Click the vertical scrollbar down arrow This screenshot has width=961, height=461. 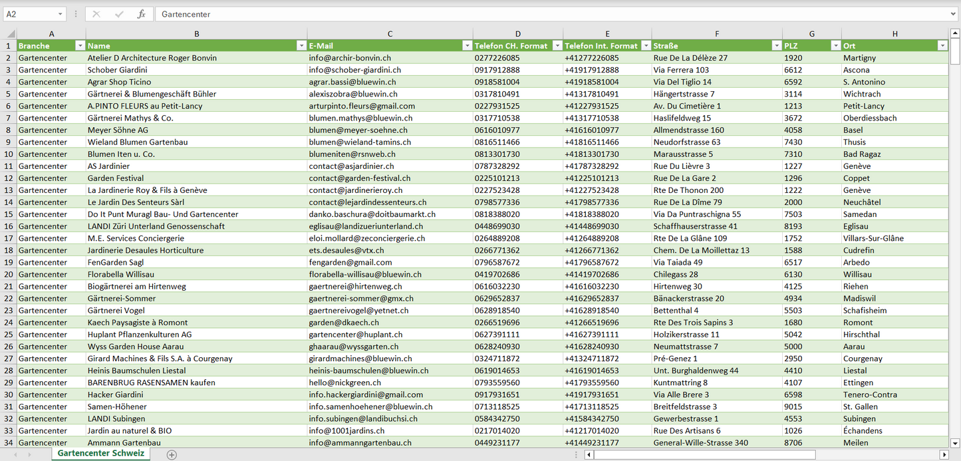click(955, 442)
